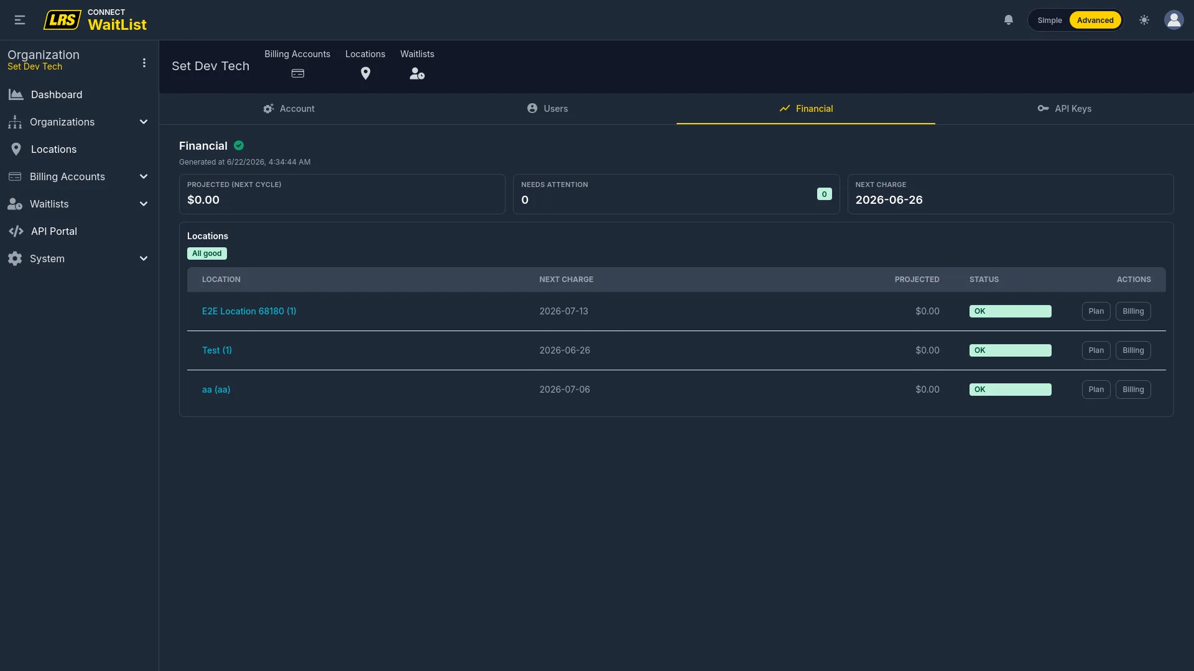Viewport: 1194px width, 671px height.
Task: Click the 2026-07-13 next charge cell
Action: tap(563, 311)
